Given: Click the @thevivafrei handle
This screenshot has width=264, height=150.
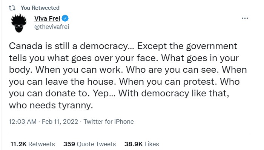Looking at the screenshot, I should pyautogui.click(x=52, y=27).
